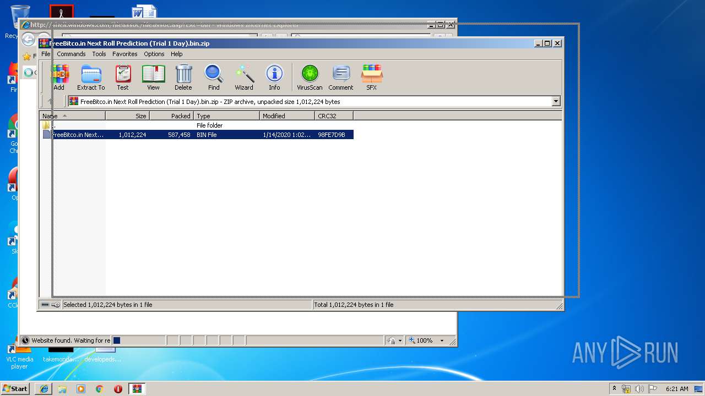Open the Help menu
Screen dimensions: 705x396
[177, 54]
